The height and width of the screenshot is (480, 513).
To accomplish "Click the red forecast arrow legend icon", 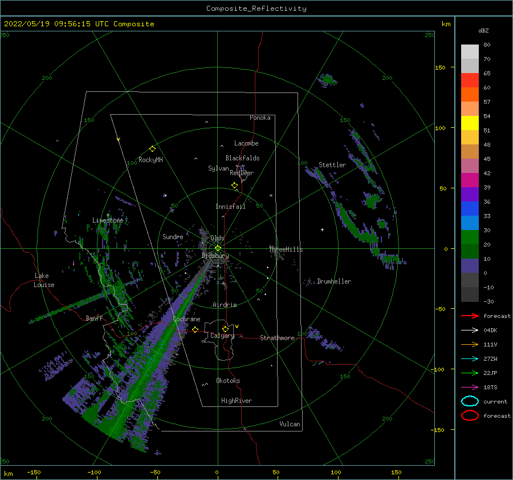I will 470,316.
